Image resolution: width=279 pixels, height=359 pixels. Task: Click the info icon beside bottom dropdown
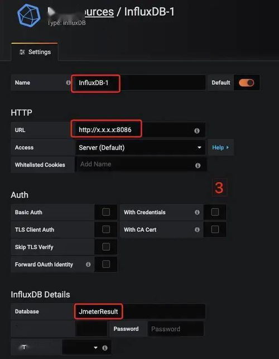pos(105,348)
